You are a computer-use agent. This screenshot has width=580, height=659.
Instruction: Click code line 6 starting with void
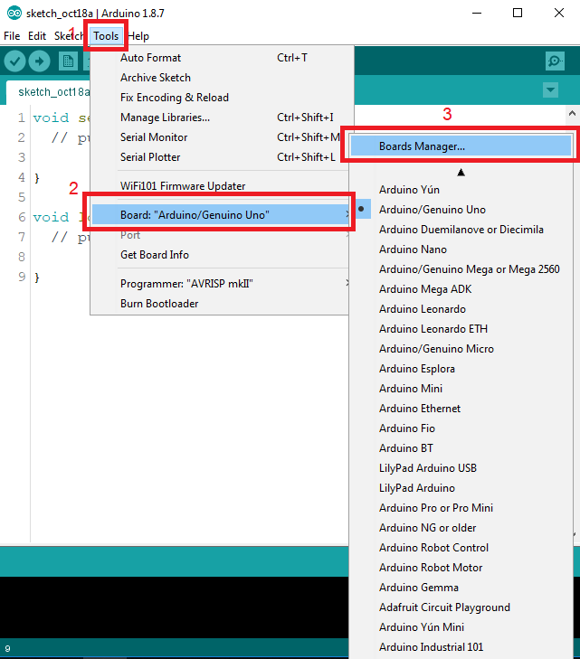(61, 217)
